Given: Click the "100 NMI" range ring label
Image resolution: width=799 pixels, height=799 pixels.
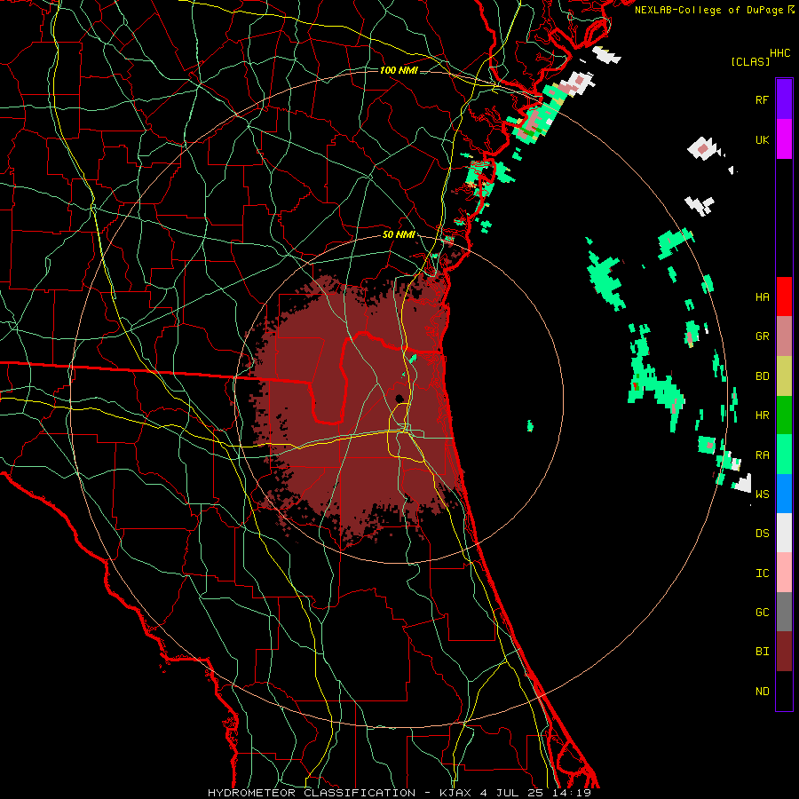Looking at the screenshot, I should (399, 70).
